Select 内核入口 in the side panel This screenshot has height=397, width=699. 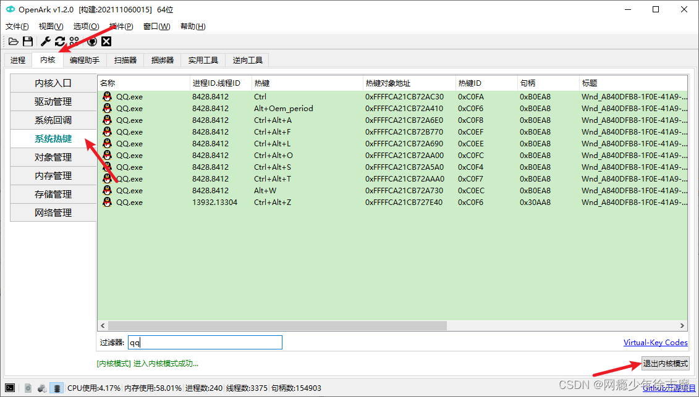[53, 83]
